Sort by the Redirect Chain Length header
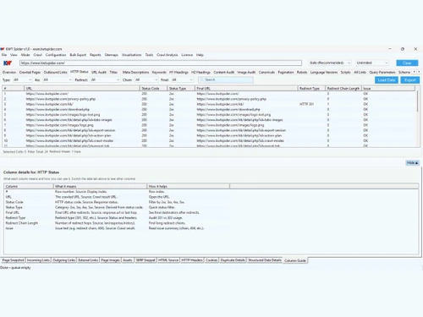Viewport: 423px width, 317px height. (x=343, y=89)
